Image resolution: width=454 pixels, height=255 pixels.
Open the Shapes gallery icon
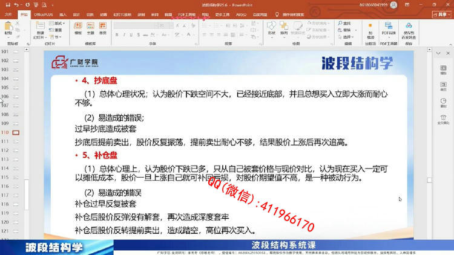[x=272, y=27]
